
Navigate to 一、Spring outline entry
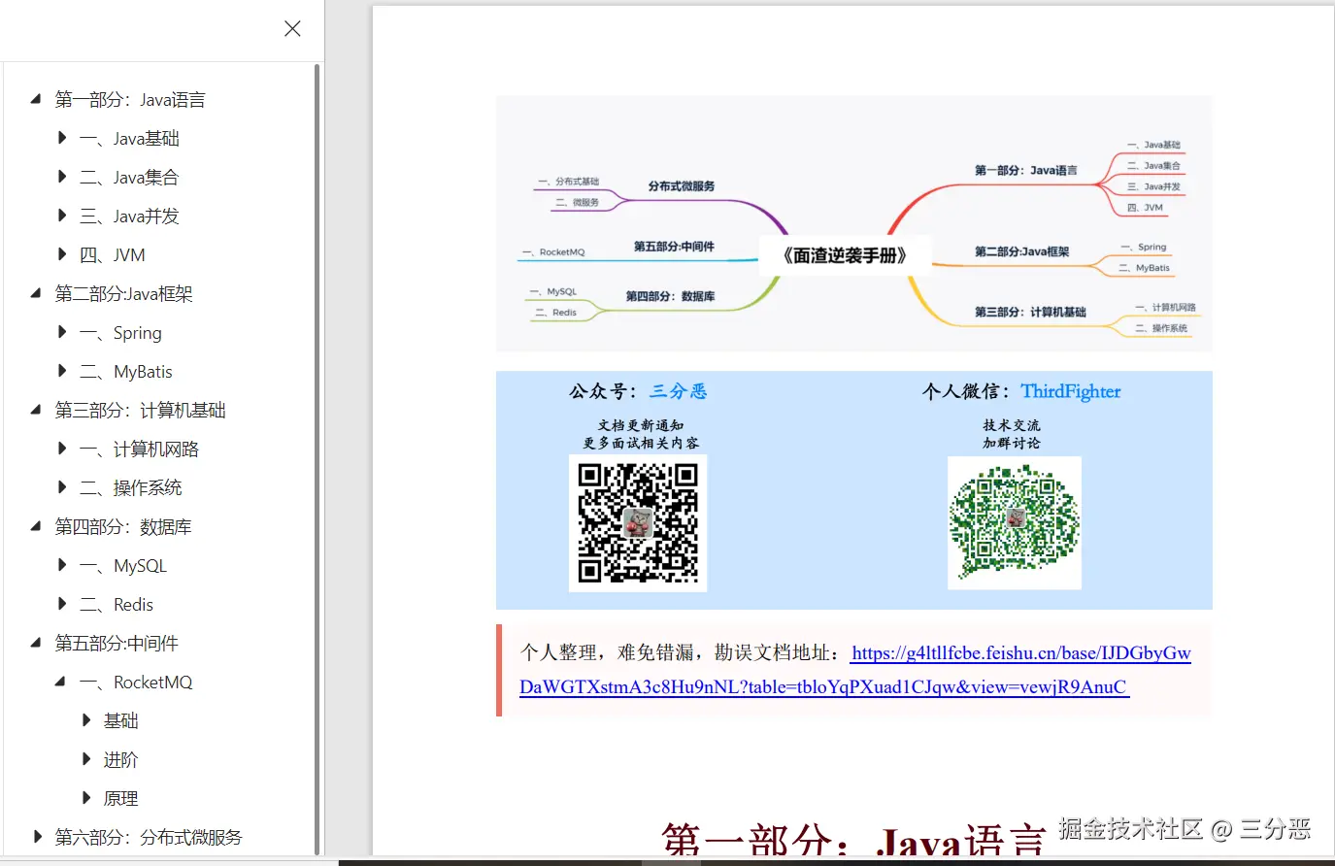coord(120,333)
